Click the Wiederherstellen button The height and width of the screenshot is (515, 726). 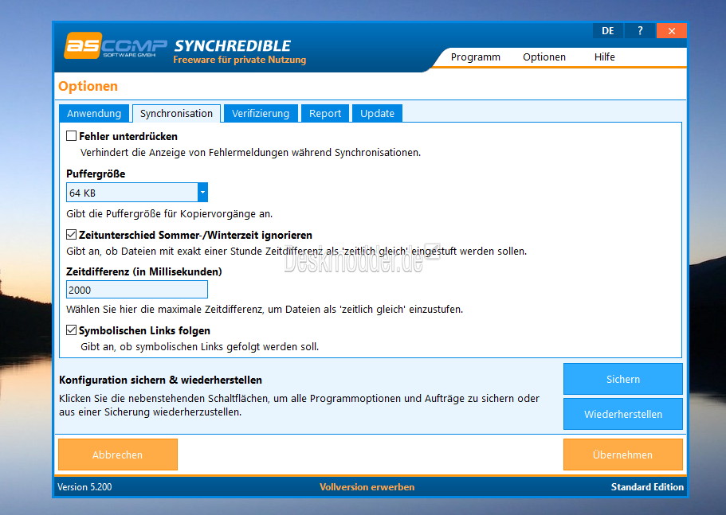622,414
